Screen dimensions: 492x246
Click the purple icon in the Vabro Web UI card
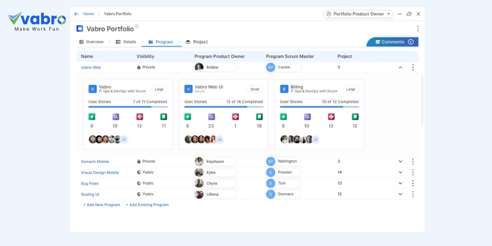[x=212, y=117]
